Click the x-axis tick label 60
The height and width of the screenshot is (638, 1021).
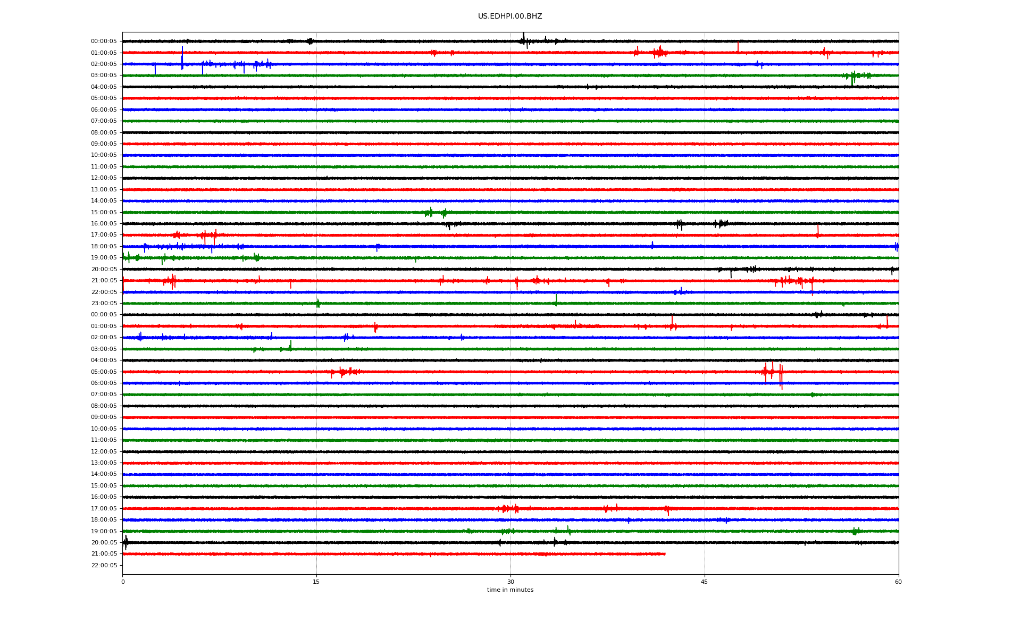(x=898, y=582)
